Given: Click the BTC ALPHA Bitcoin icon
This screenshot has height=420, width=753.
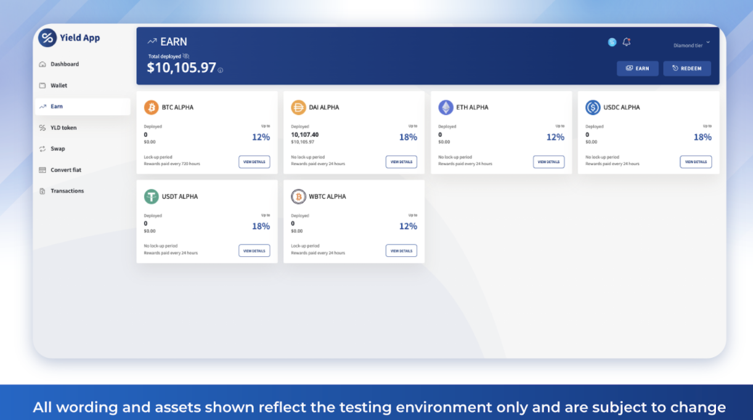Looking at the screenshot, I should point(152,108).
